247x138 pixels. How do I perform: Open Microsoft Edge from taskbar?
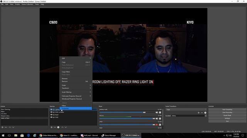(28, 135)
